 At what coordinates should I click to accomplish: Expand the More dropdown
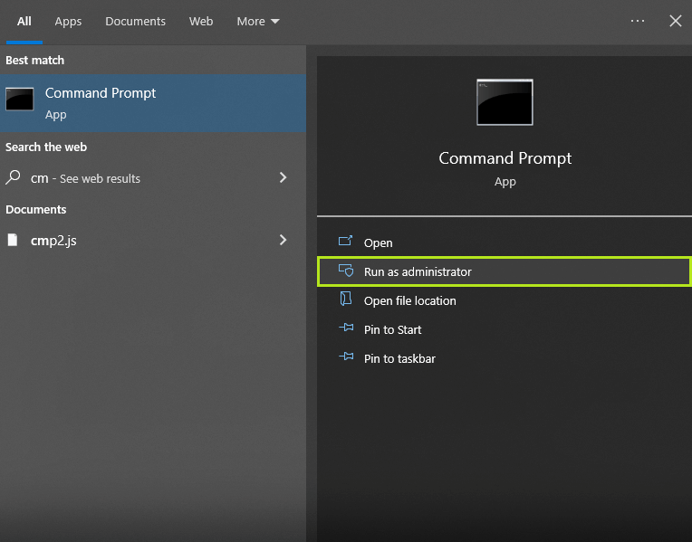pyautogui.click(x=258, y=21)
